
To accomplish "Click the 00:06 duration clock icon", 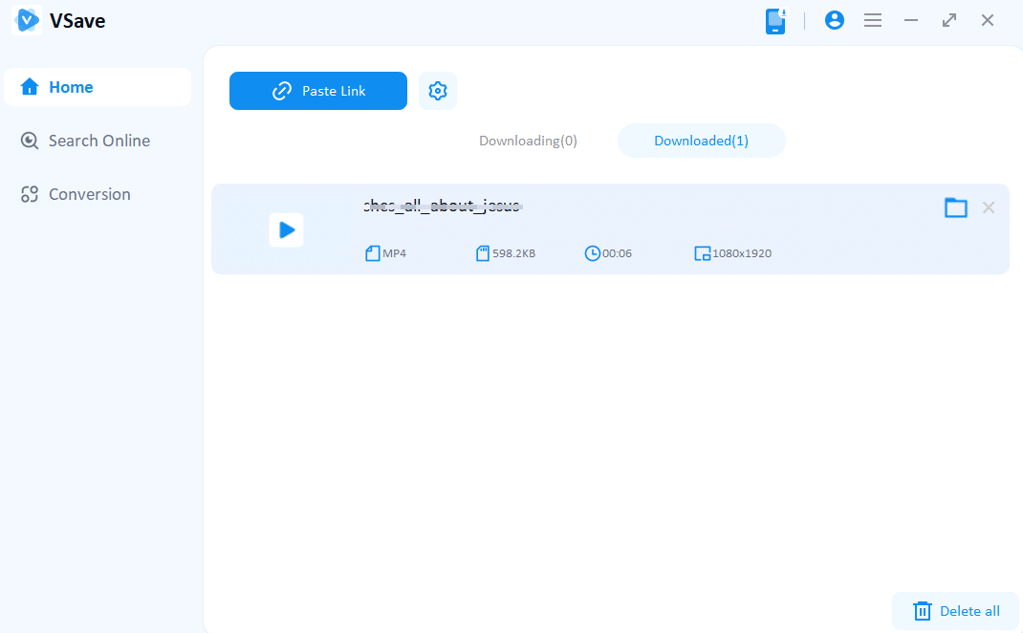I will tap(593, 253).
